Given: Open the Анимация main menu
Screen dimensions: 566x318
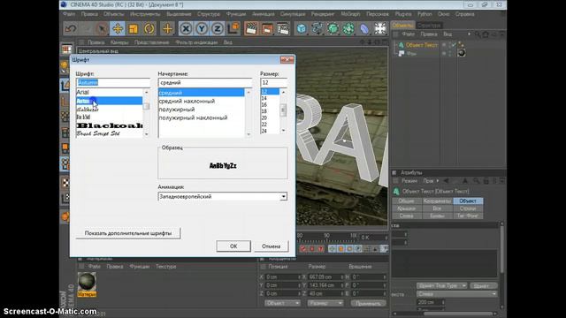Looking at the screenshot, I should pos(264,14).
